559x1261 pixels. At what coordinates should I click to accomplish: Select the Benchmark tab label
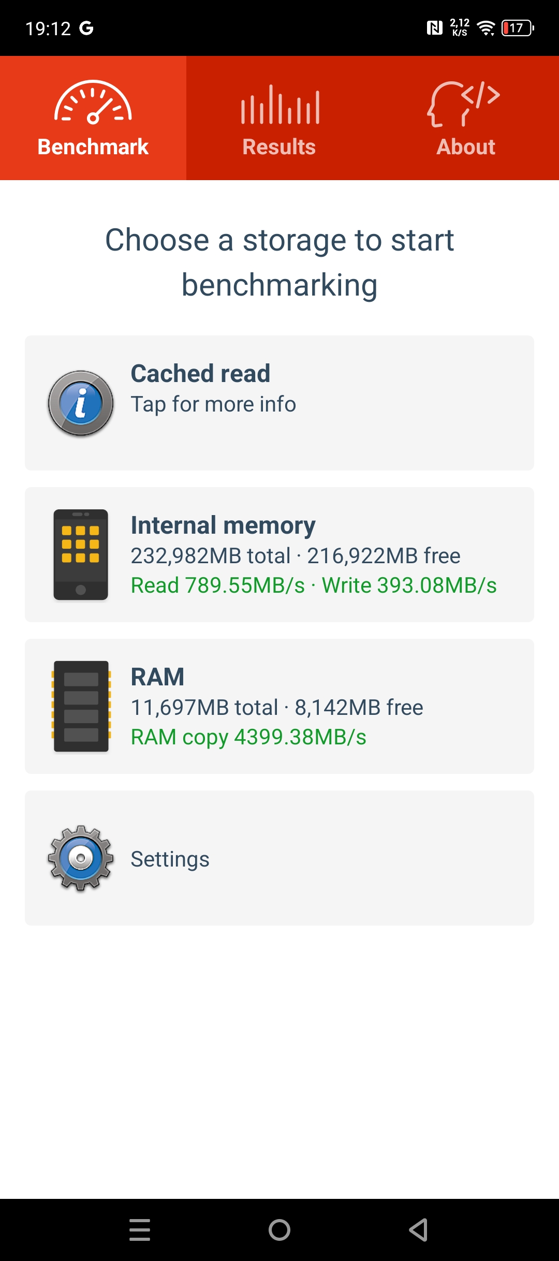click(93, 147)
